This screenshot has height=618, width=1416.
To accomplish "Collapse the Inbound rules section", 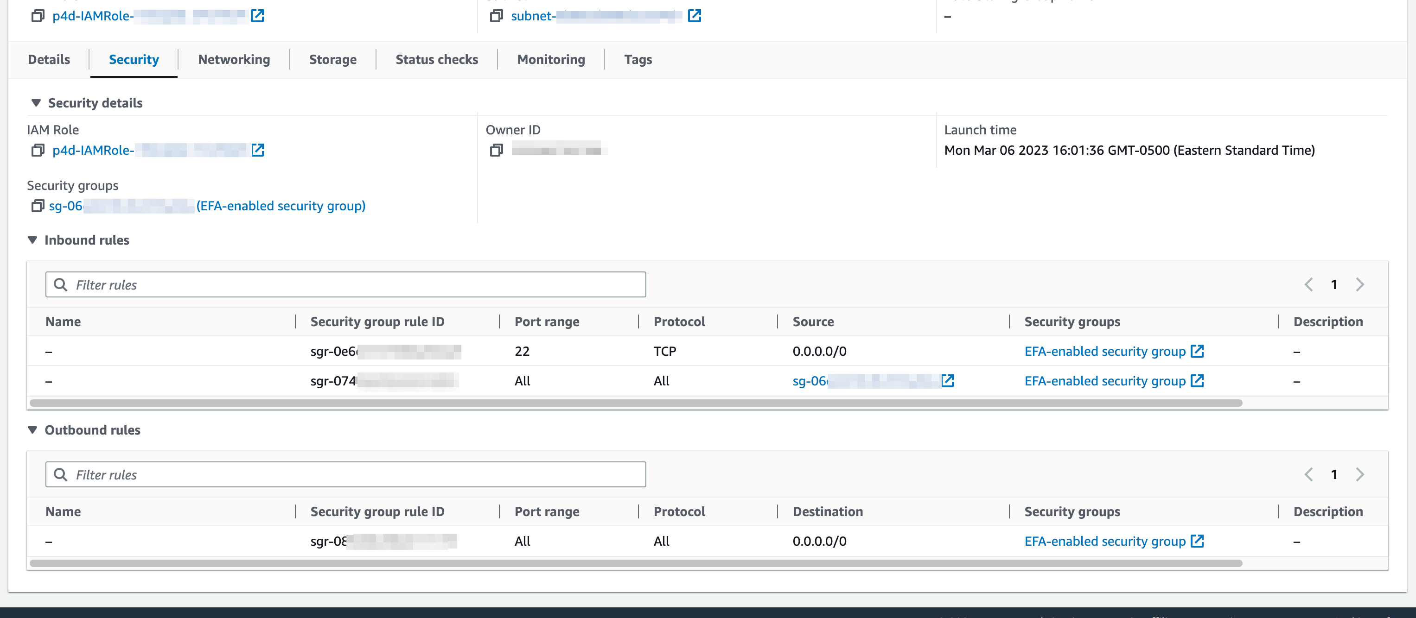I will click(32, 240).
